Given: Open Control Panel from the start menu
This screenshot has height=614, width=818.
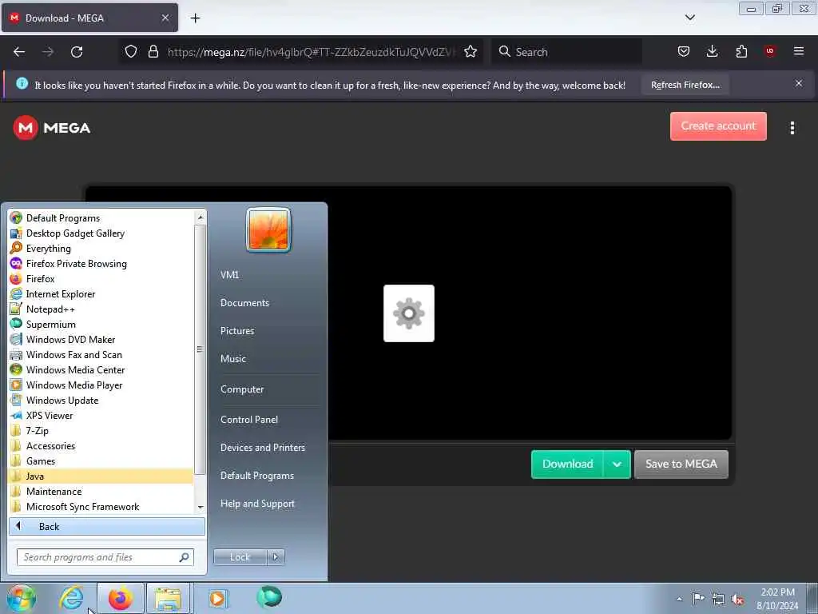Looking at the screenshot, I should 249,419.
